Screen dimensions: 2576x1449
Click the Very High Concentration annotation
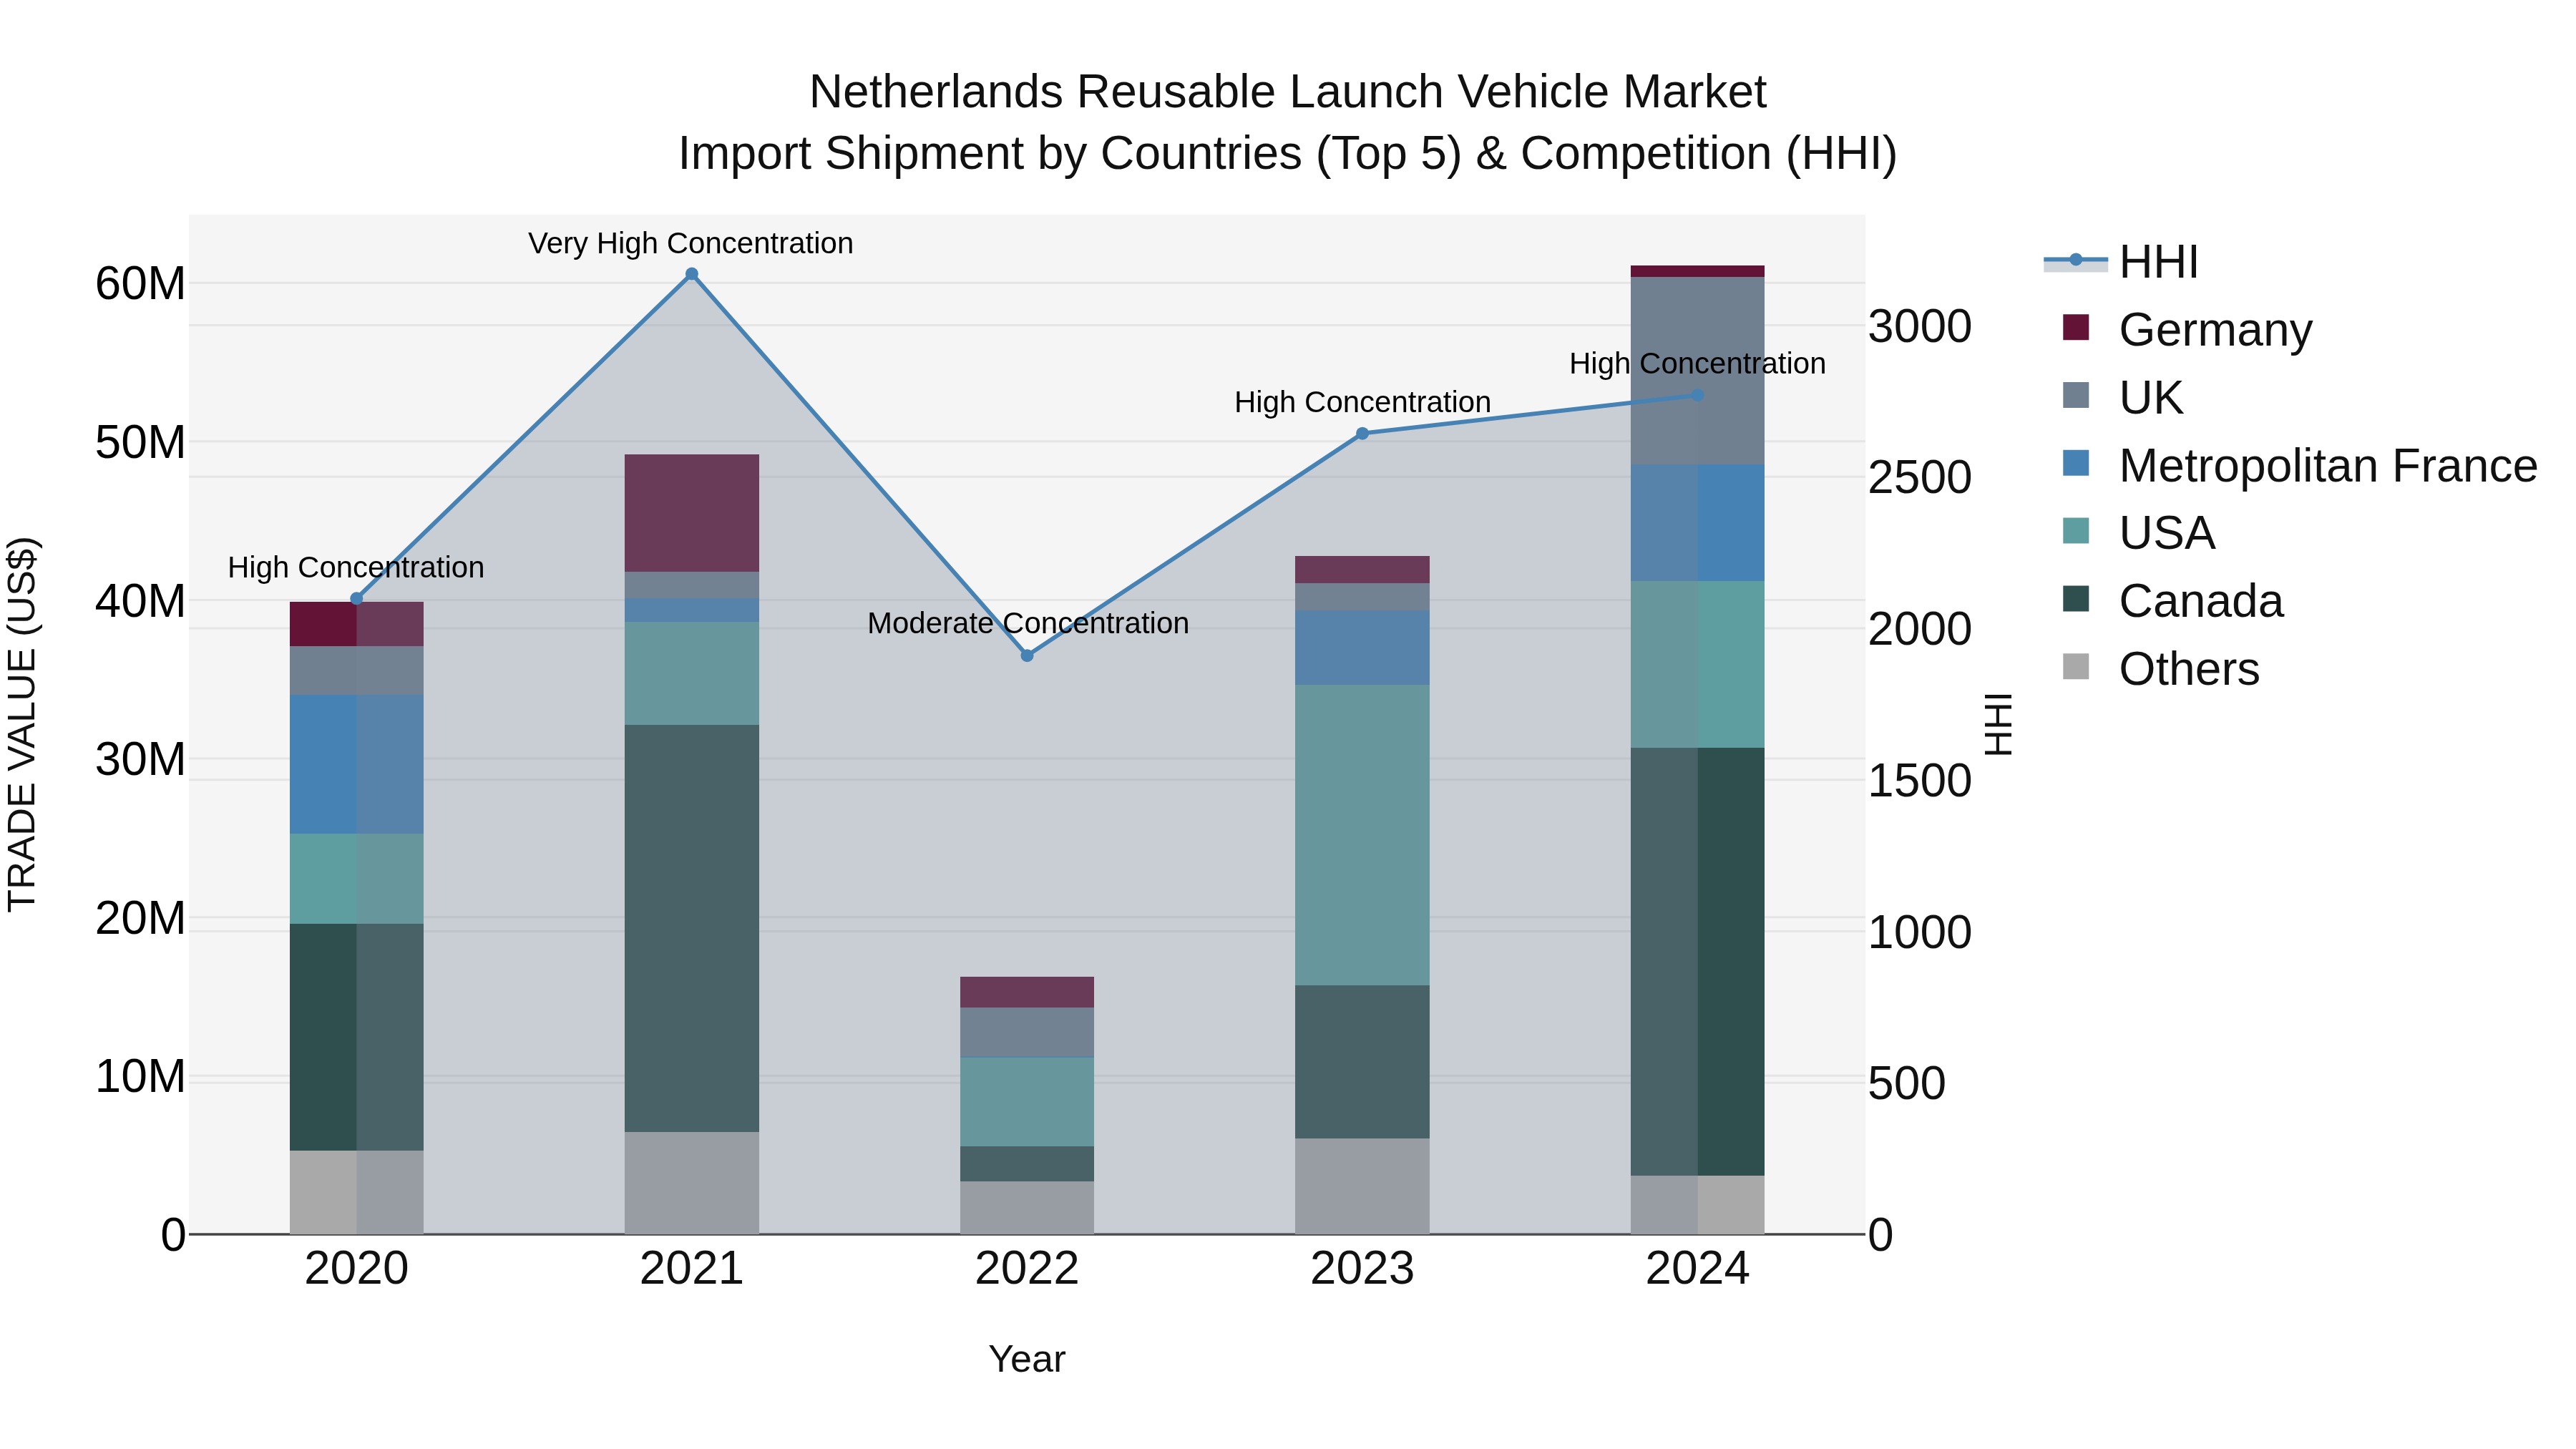(x=691, y=243)
